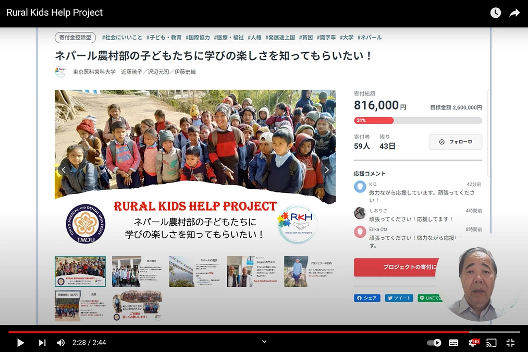
Task: Click the left arrow on the image carousel
Action: point(64,169)
